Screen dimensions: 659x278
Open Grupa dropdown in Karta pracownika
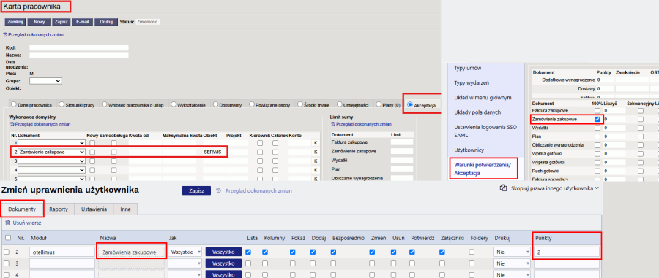click(45, 81)
